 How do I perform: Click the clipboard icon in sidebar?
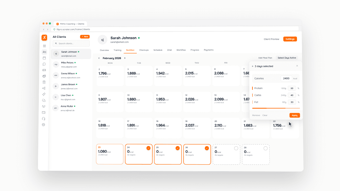click(x=44, y=82)
